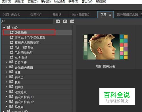Click the icon beside 运动 预设
Image resolution: width=142 pixels, height=112 pixels.
(x=12, y=57)
